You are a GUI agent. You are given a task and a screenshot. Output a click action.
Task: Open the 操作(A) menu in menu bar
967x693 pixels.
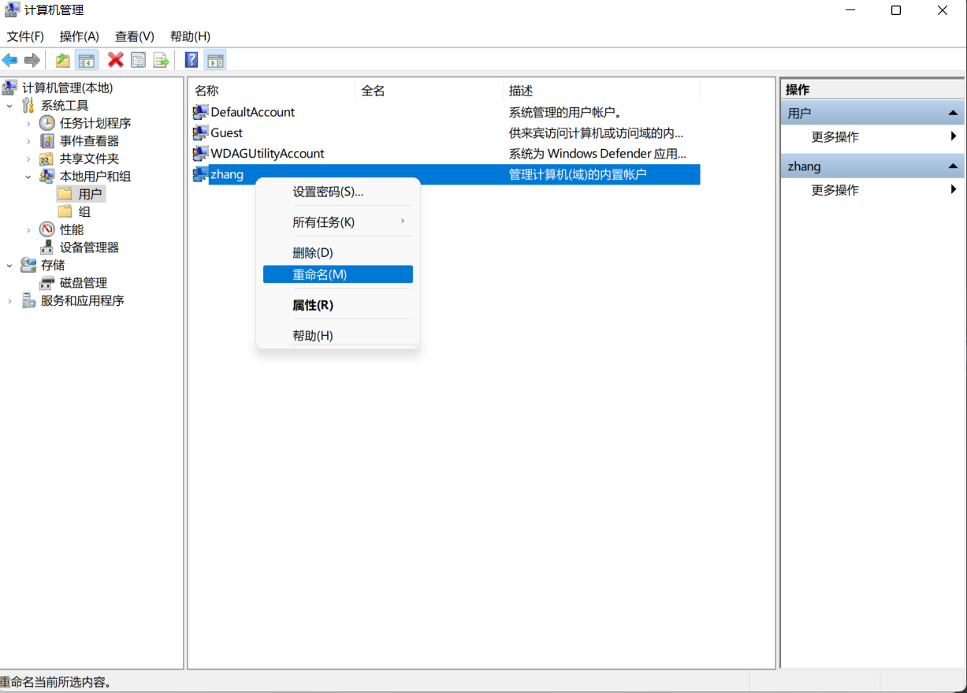click(79, 36)
